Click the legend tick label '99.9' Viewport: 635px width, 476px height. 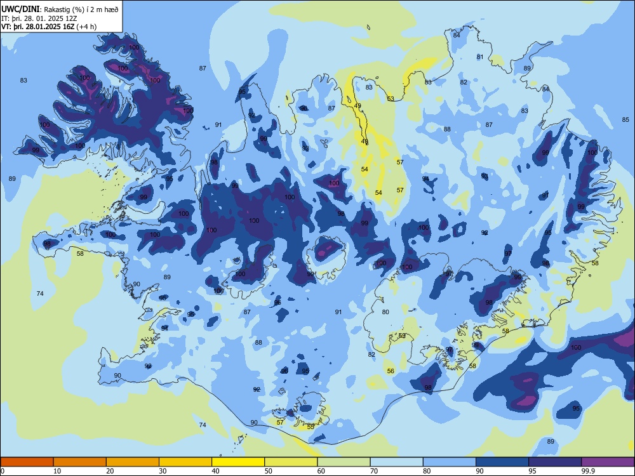pyautogui.click(x=587, y=471)
